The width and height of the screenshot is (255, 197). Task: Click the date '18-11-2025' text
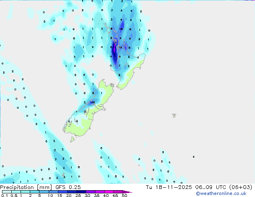coord(173,187)
